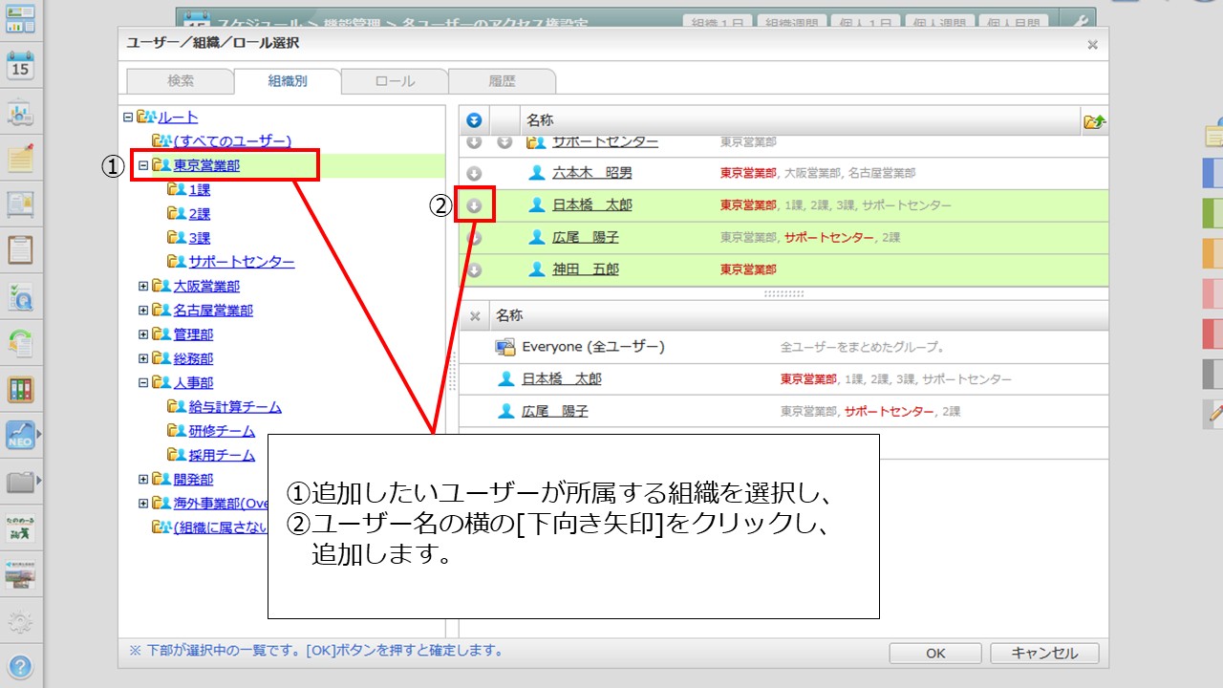Open the 履歴 tab
Screen dimensions: 1223x688
502,81
